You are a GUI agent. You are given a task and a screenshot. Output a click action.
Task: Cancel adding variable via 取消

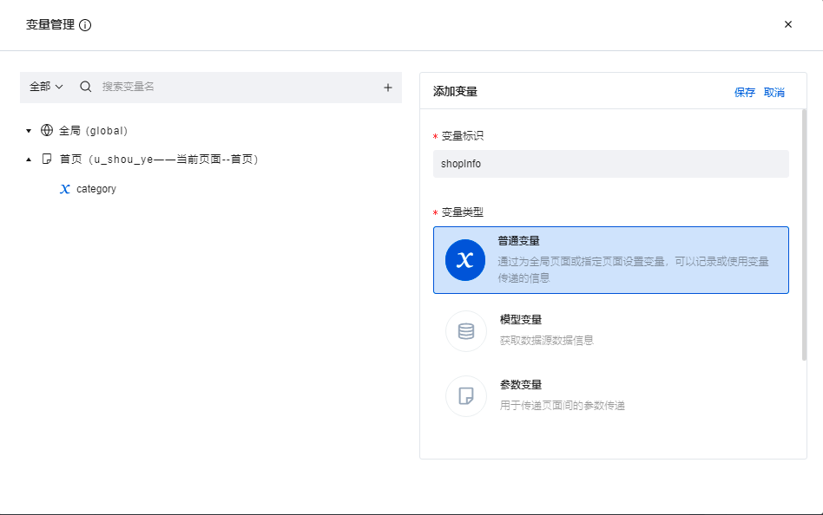(x=774, y=92)
